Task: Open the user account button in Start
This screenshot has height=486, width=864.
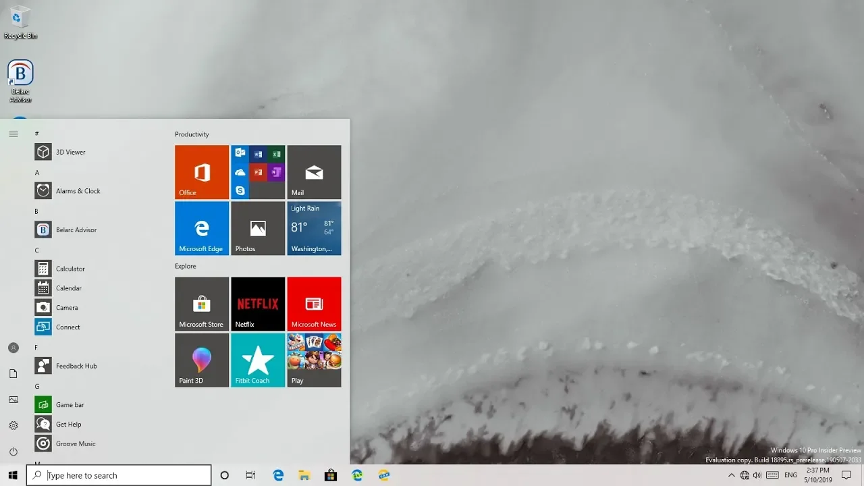Action: pyautogui.click(x=13, y=348)
